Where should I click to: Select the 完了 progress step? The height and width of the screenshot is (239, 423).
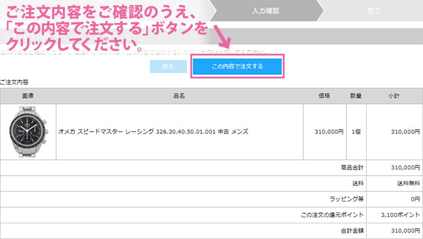(373, 11)
